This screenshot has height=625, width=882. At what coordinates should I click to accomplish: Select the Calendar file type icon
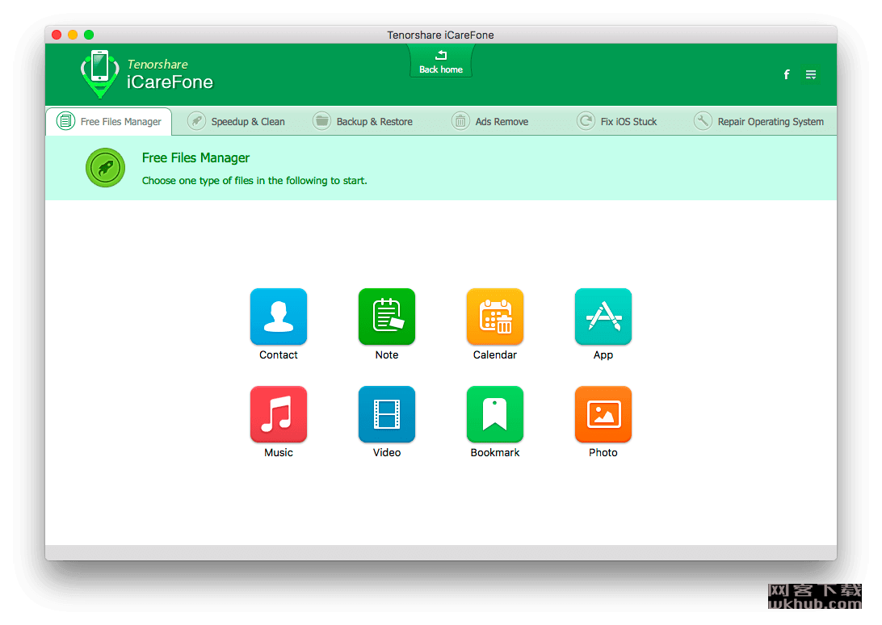[495, 317]
